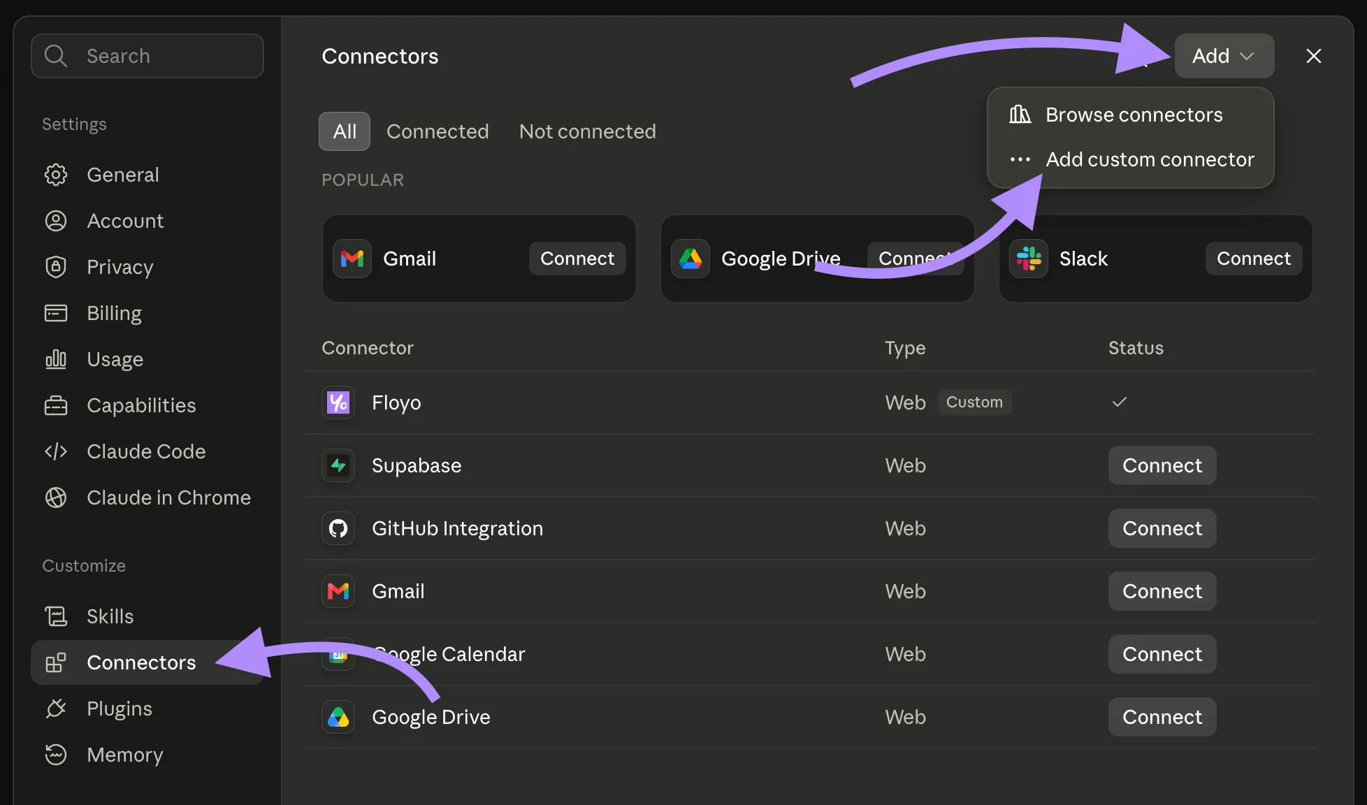The width and height of the screenshot is (1367, 805).
Task: Select the Supabase connector name
Action: tap(417, 465)
